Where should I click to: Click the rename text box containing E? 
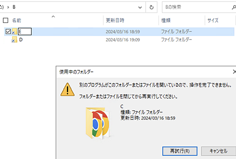[25, 31]
